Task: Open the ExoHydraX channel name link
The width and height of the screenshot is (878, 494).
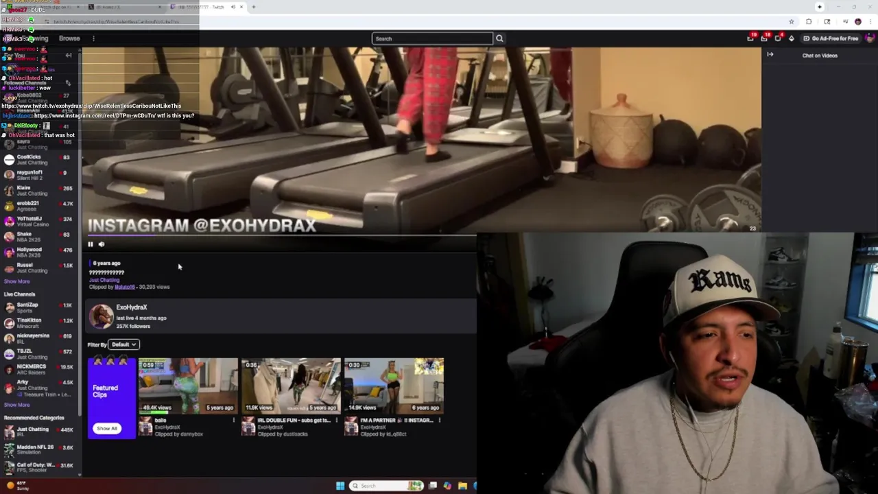Action: tap(132, 307)
